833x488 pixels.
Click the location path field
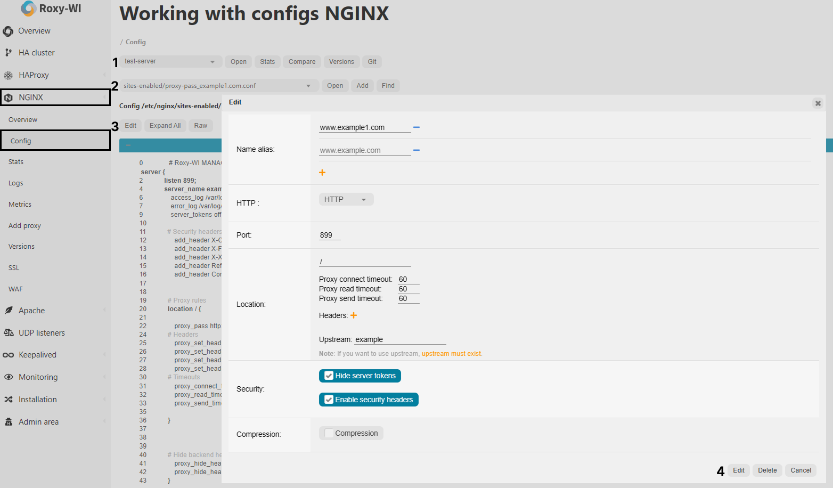pos(365,262)
